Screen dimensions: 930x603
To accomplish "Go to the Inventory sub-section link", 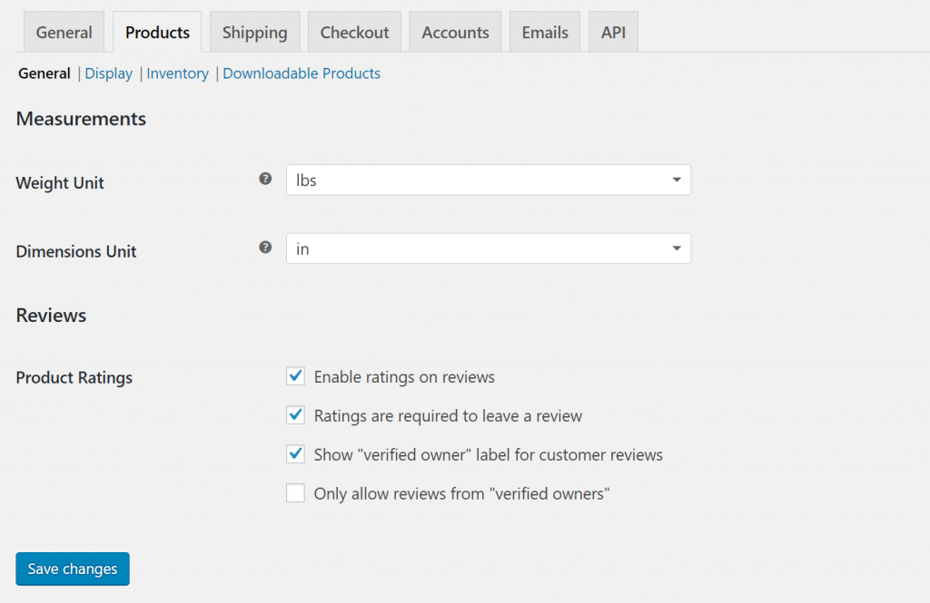I will 177,73.
